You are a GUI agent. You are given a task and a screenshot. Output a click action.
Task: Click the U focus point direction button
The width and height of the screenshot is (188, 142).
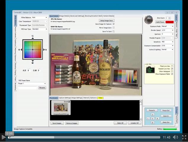152,114
